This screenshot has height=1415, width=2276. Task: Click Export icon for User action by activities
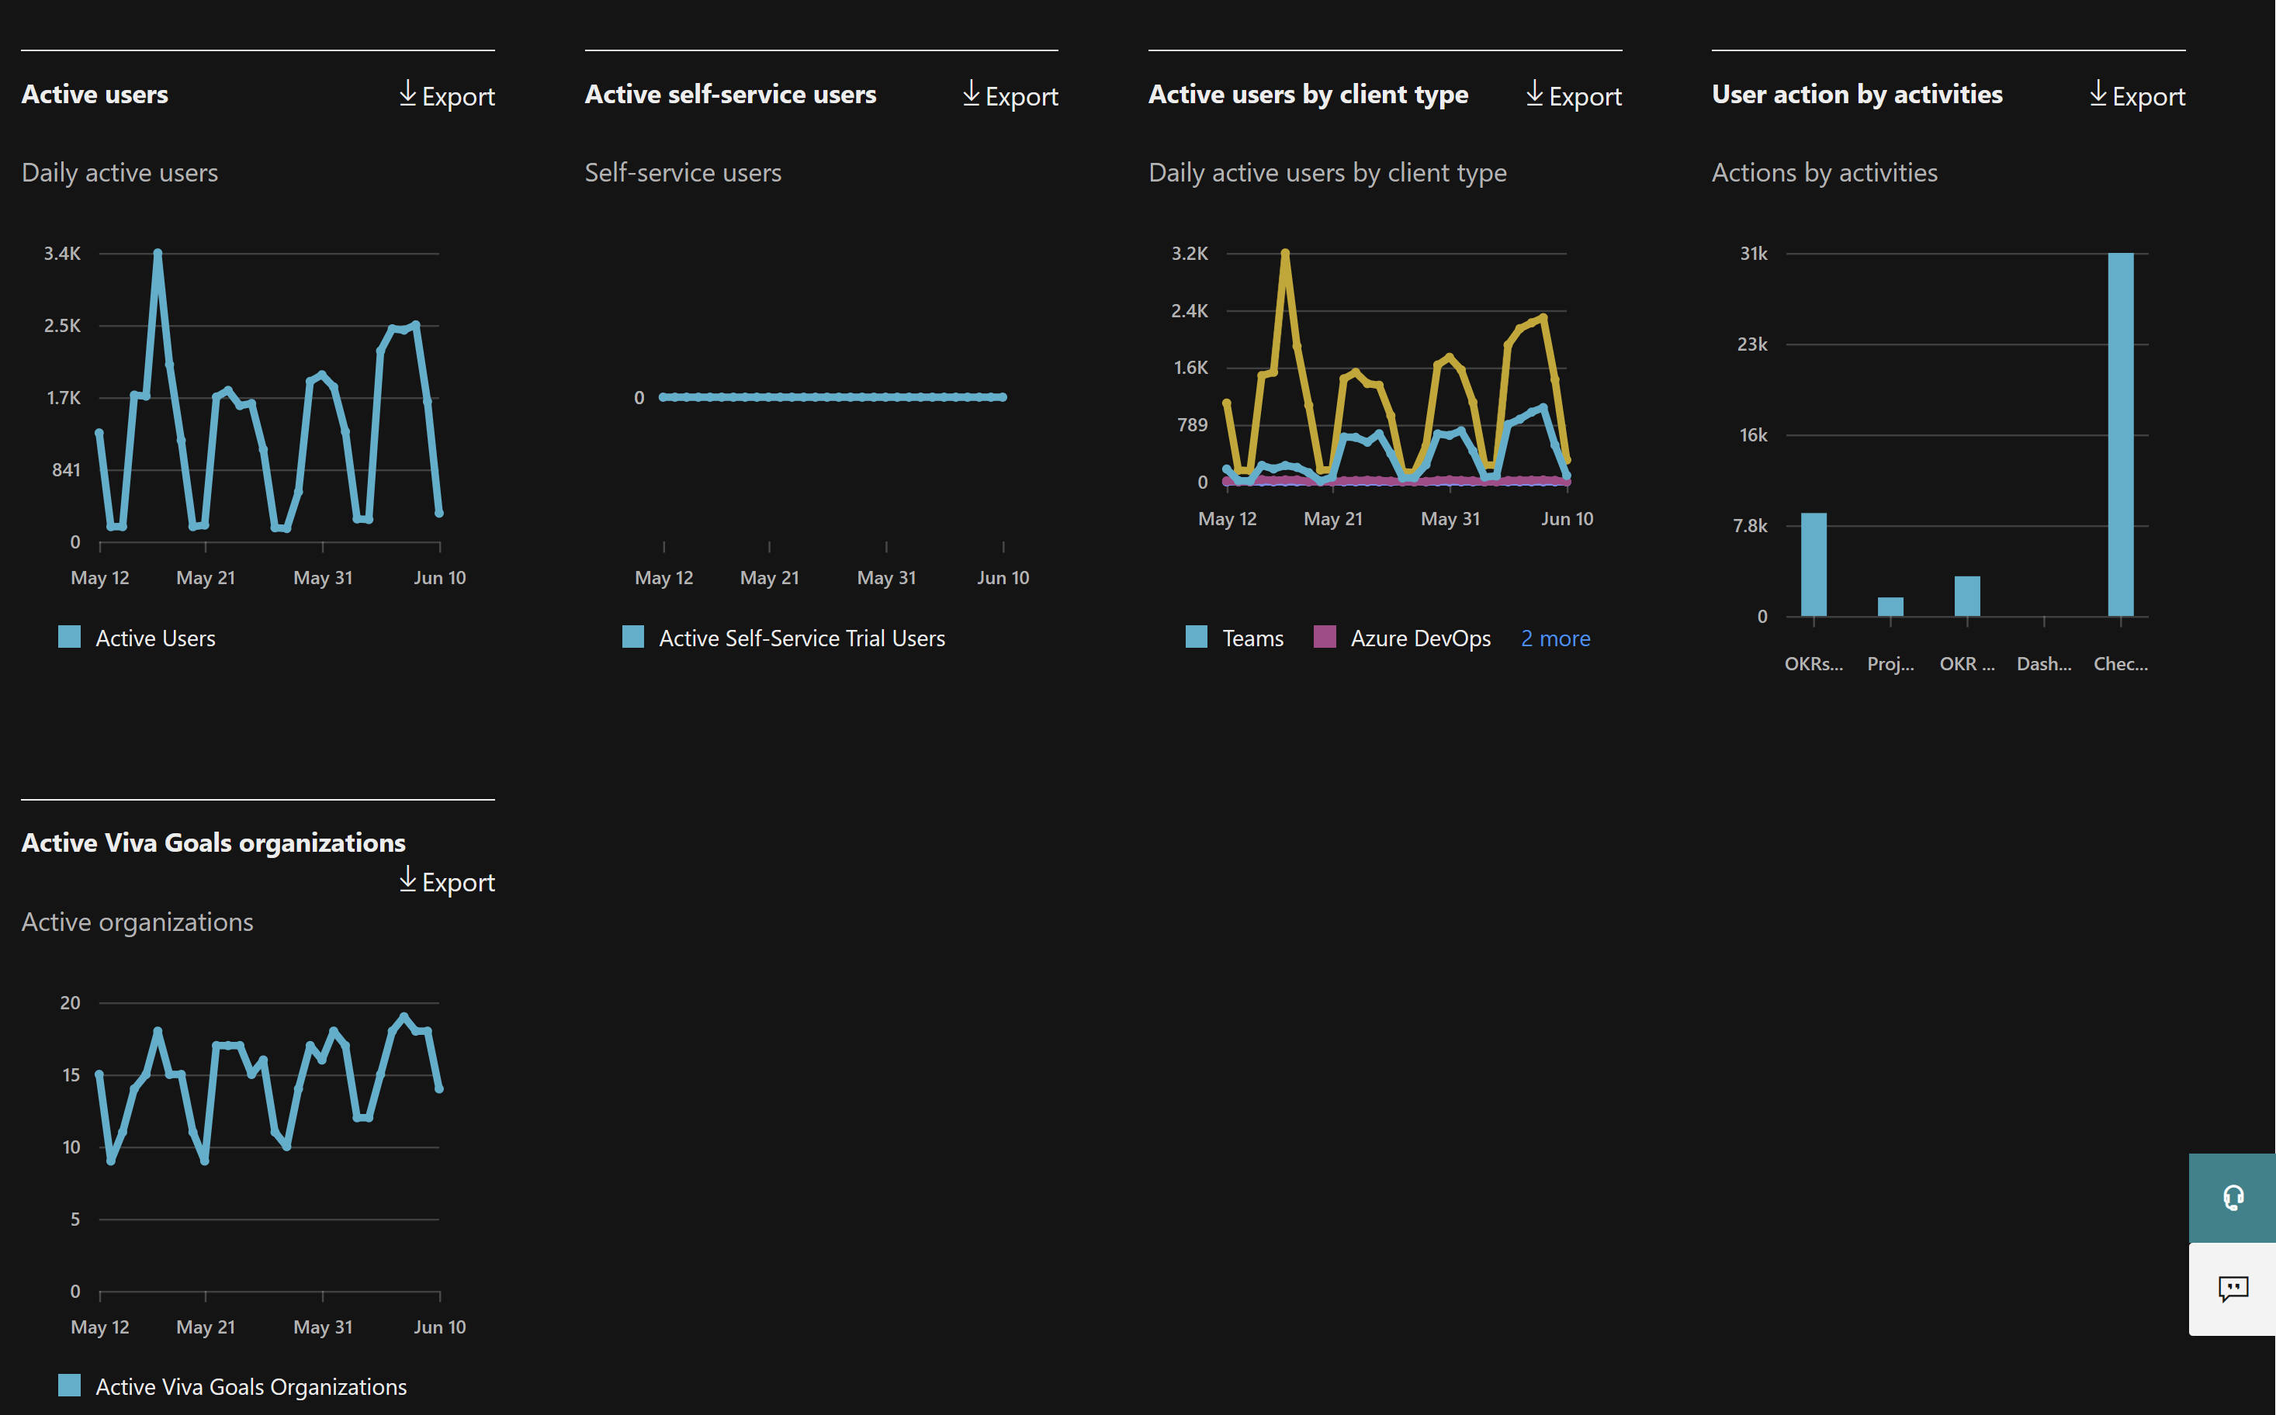2098,94
